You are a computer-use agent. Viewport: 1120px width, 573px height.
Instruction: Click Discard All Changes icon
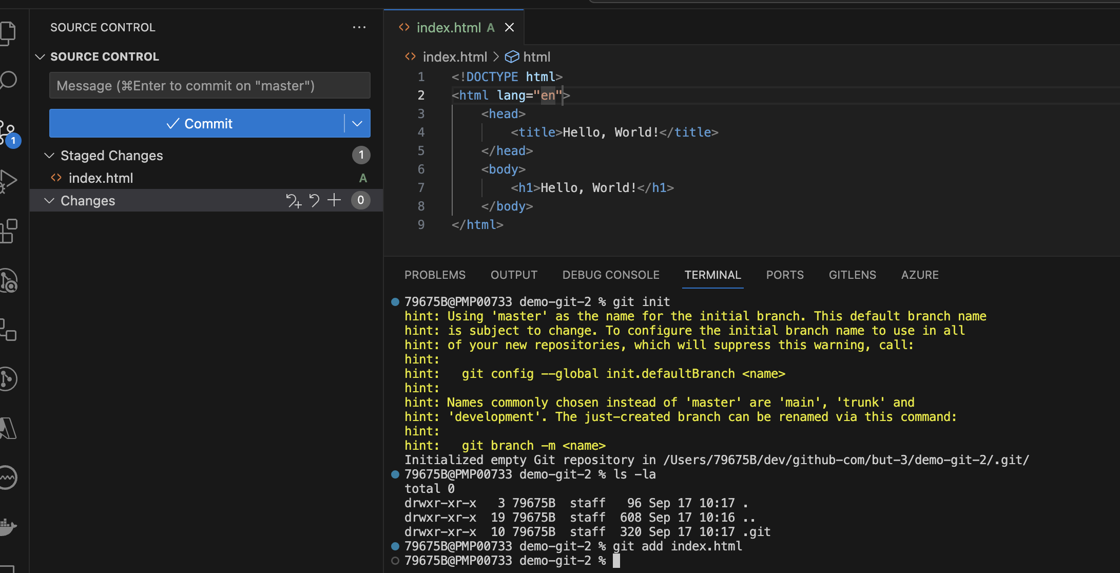[x=314, y=200]
